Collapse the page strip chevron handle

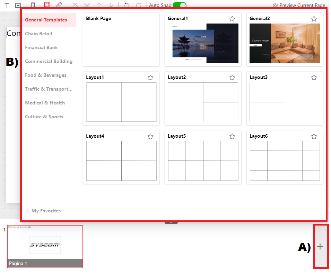coord(171,222)
